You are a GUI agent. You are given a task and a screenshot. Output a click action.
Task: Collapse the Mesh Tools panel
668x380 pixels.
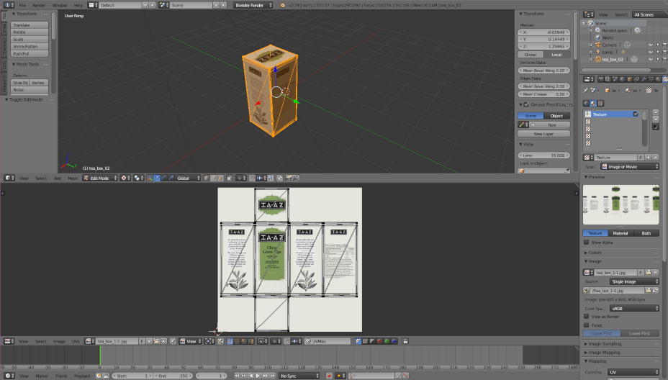26,64
